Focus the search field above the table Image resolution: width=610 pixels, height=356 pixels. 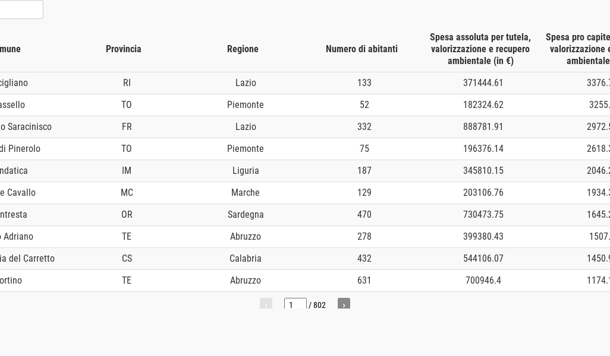click(21, 9)
